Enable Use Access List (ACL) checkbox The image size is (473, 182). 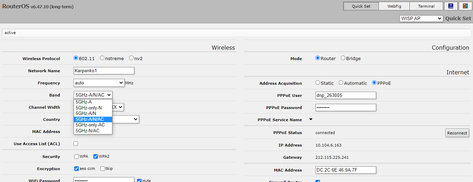coord(76,144)
